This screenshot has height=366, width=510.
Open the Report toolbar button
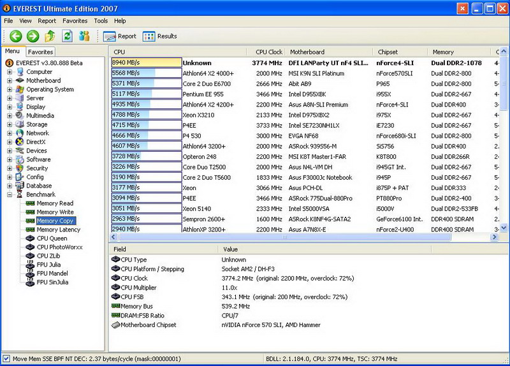point(120,36)
